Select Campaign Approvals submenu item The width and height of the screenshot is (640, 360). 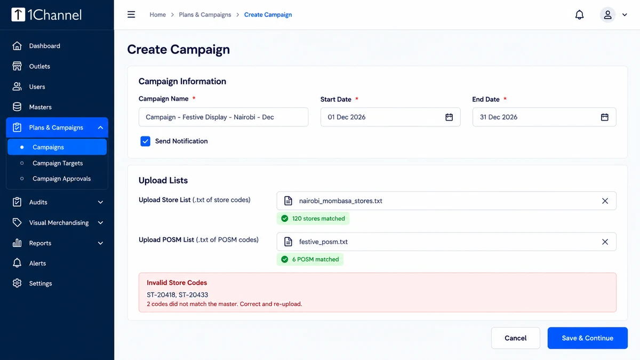(57, 179)
